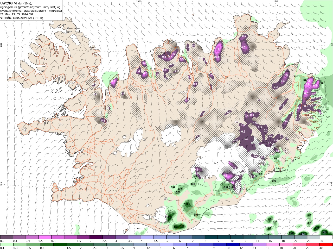
Task: Choose the light violet rain swatch for 14
Action: point(259,244)
